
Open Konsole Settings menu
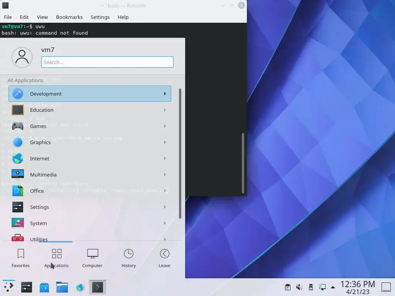tap(100, 17)
